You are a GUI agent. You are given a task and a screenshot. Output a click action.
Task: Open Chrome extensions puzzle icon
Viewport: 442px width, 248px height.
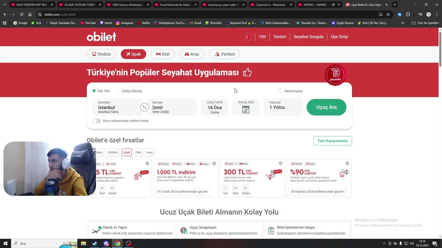click(x=408, y=14)
